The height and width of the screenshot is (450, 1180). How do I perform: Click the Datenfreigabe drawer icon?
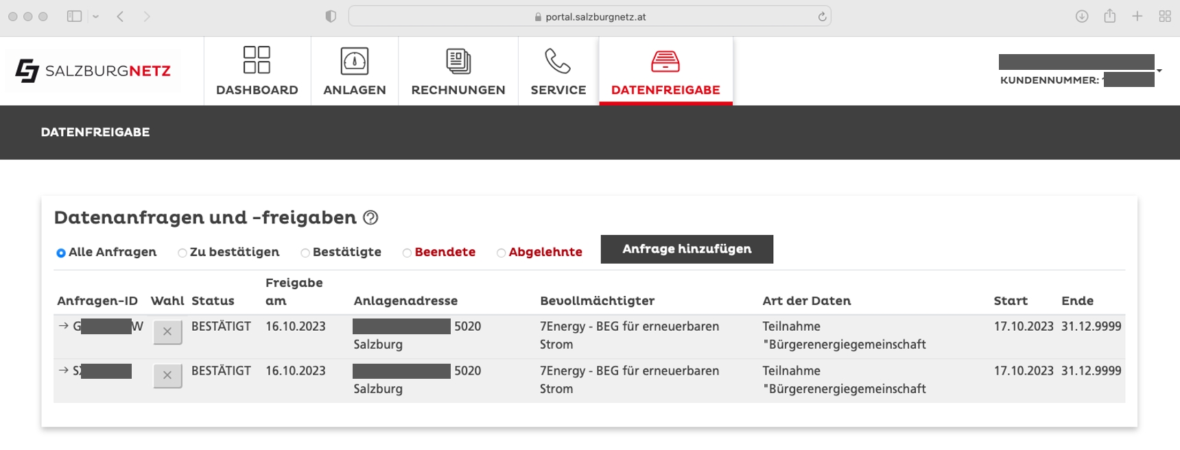coord(665,61)
